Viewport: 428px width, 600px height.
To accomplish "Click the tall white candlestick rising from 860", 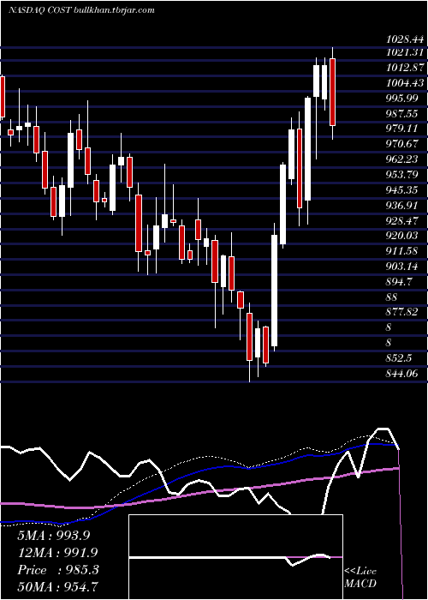I will tap(275, 291).
